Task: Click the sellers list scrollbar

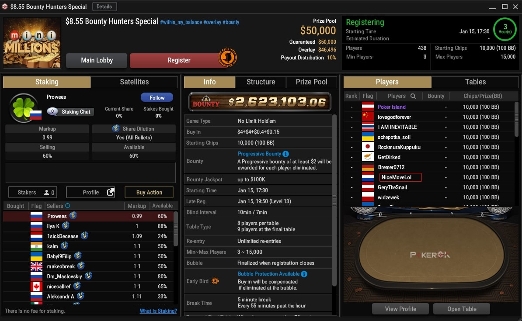Action: coord(175,229)
